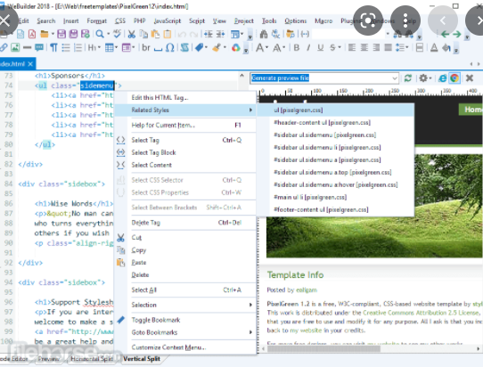Click the horizontal rule icon

pos(27,47)
